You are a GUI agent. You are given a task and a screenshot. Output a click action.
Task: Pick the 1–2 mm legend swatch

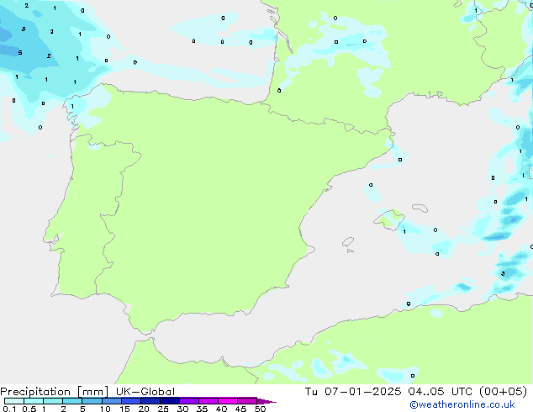[x=53, y=401]
